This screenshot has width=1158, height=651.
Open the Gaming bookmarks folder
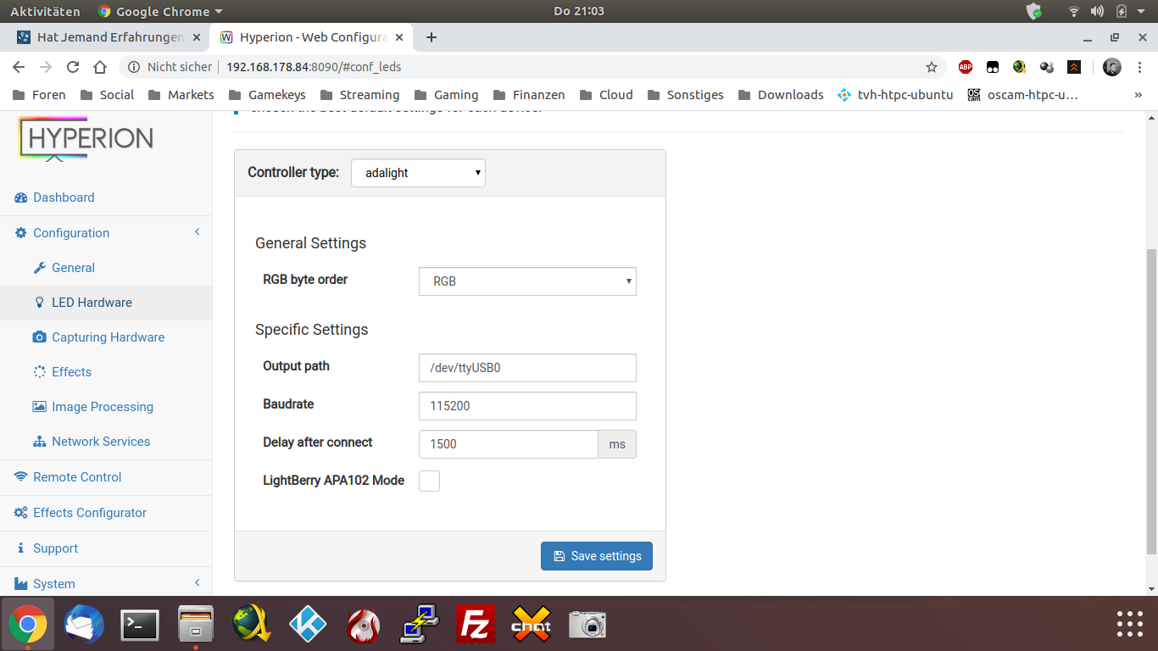[446, 95]
